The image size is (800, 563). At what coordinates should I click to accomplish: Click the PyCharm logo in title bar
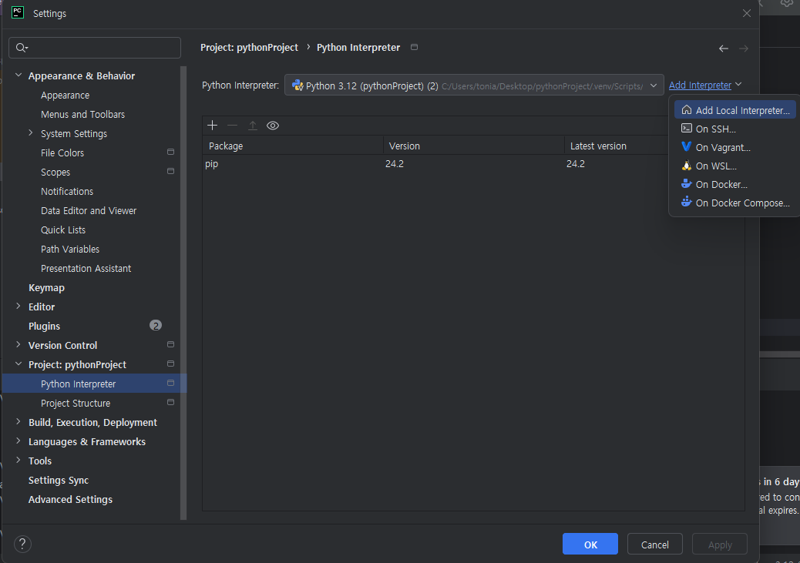[18, 13]
